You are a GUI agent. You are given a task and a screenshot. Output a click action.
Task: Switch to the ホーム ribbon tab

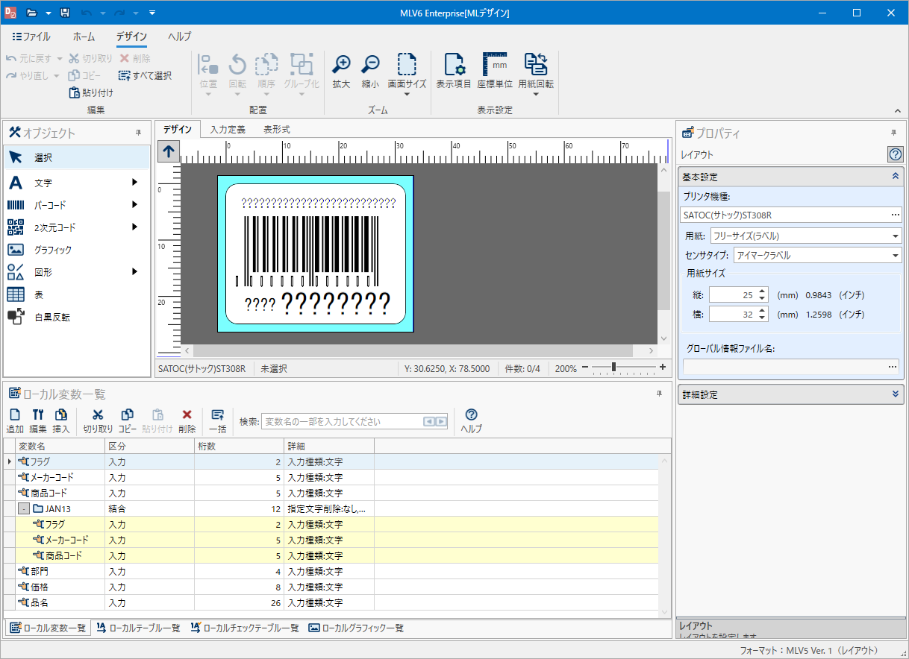coord(84,36)
